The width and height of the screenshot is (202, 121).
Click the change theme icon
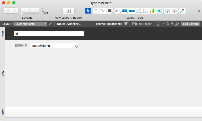coord(126,24)
